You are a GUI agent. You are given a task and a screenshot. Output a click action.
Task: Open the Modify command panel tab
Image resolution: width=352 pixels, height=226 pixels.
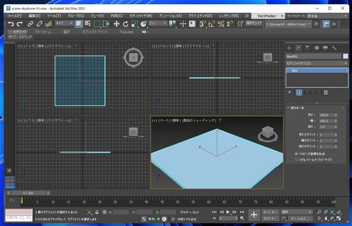point(298,48)
